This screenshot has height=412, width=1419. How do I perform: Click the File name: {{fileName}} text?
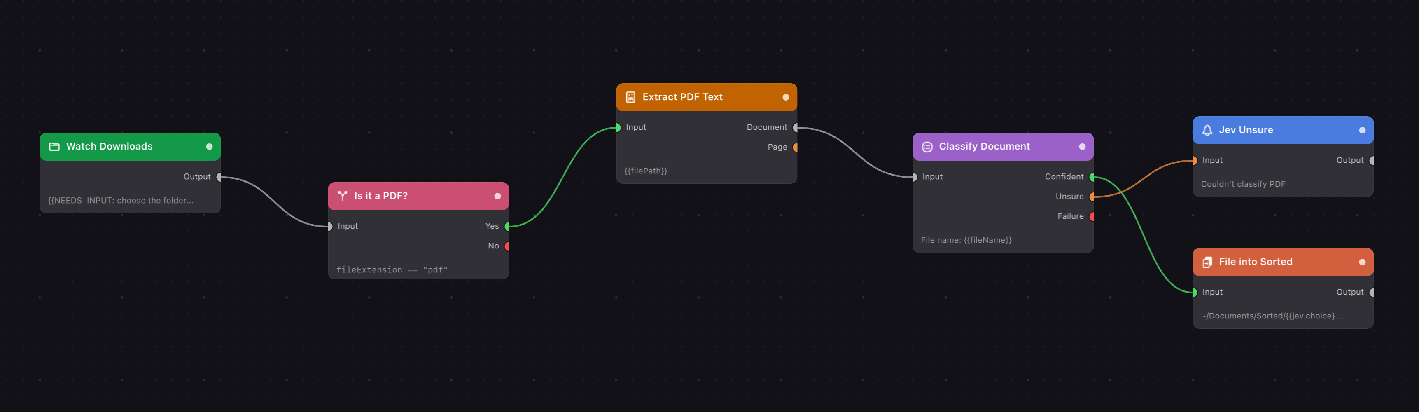(966, 240)
